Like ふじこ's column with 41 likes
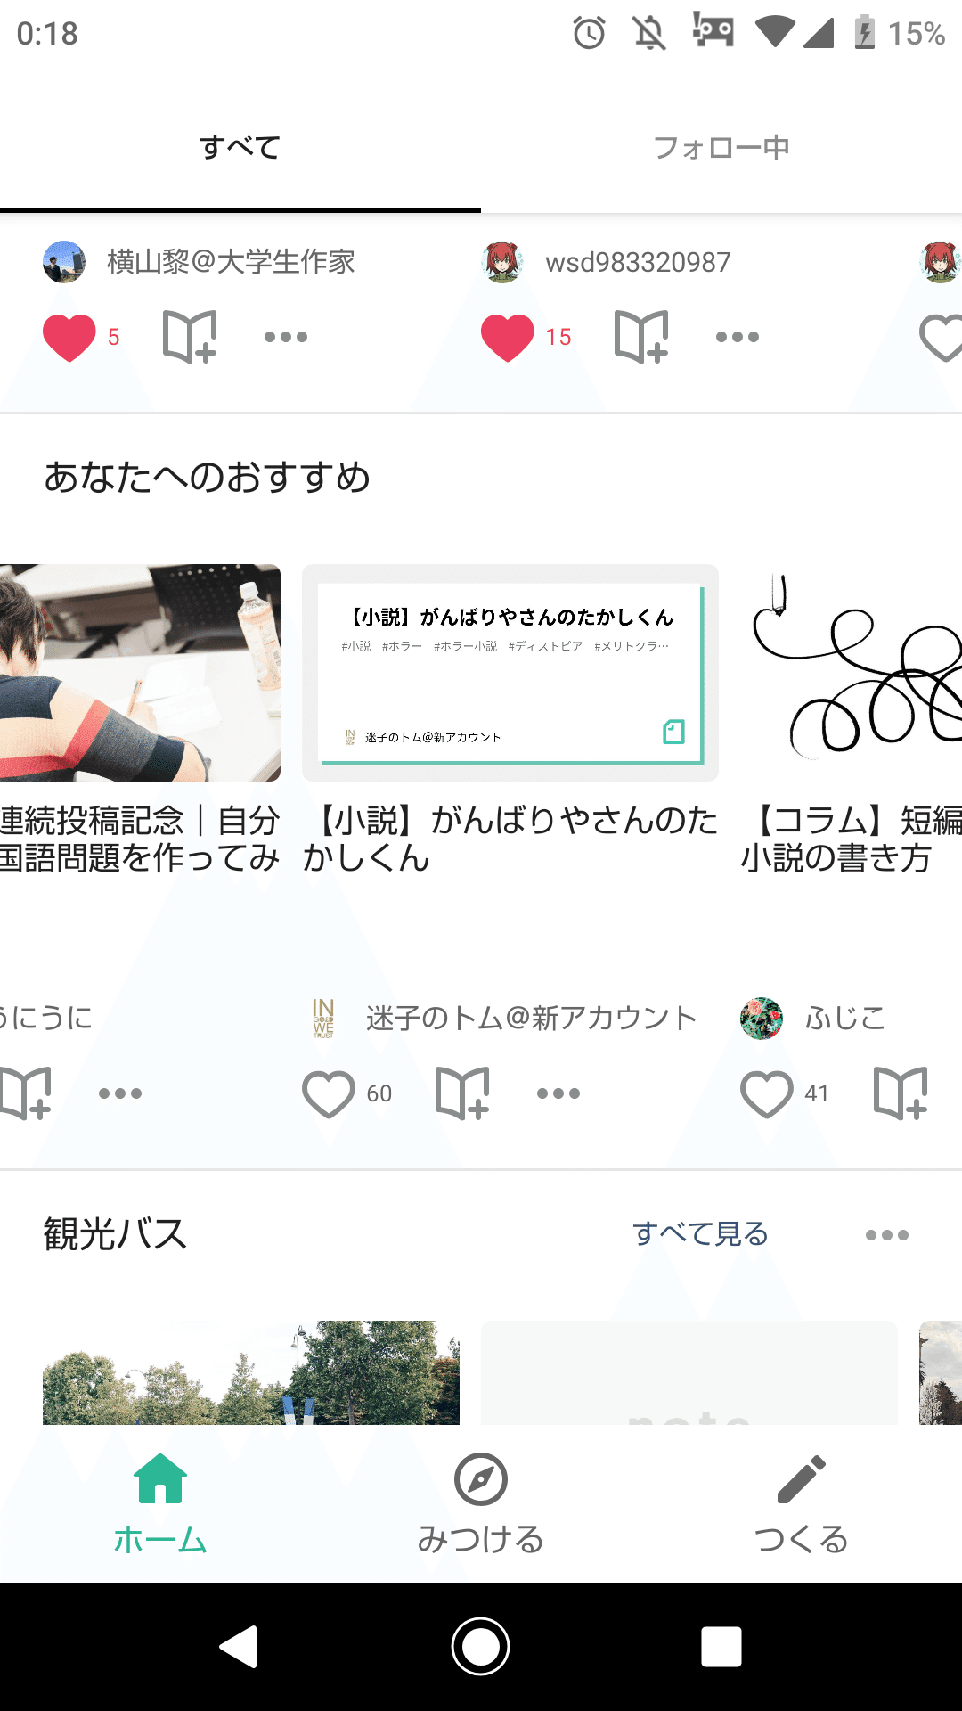The image size is (962, 1711). point(767,1094)
